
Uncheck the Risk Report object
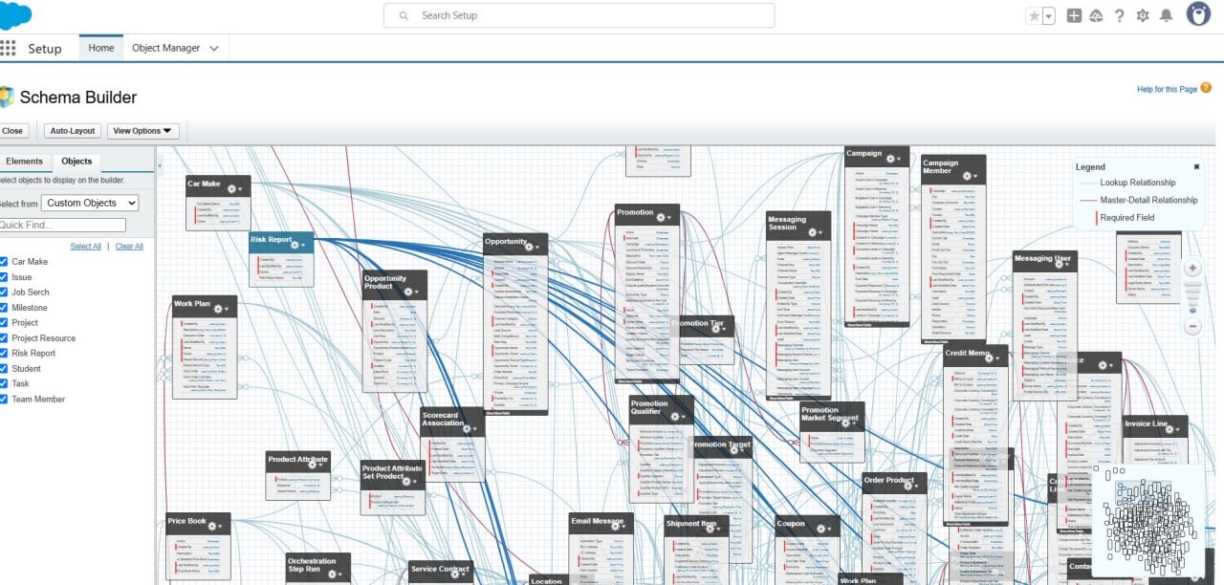point(8,353)
